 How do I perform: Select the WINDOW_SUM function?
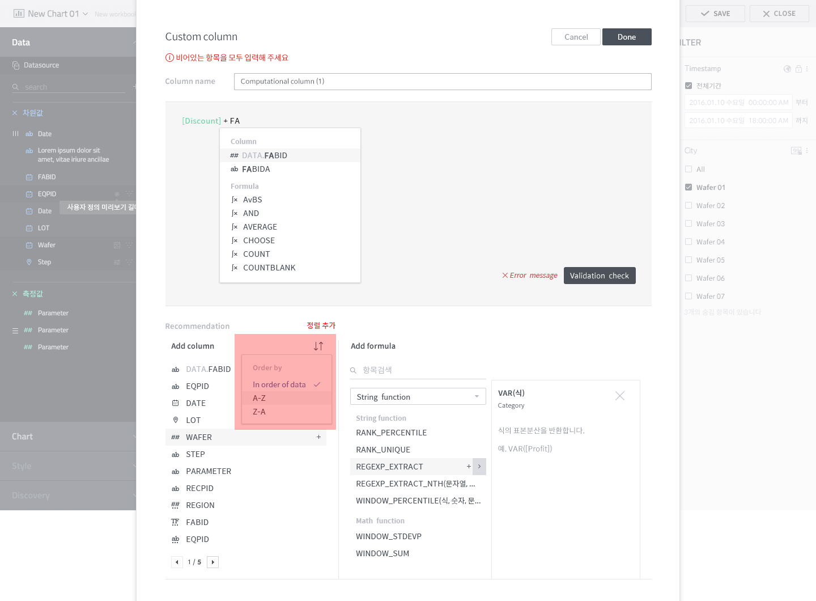[x=418, y=553]
